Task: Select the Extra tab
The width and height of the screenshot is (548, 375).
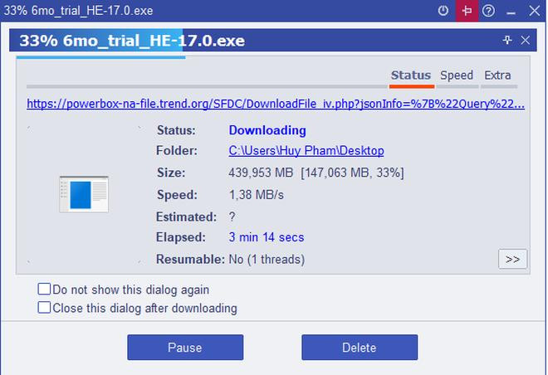Action: click(x=497, y=75)
